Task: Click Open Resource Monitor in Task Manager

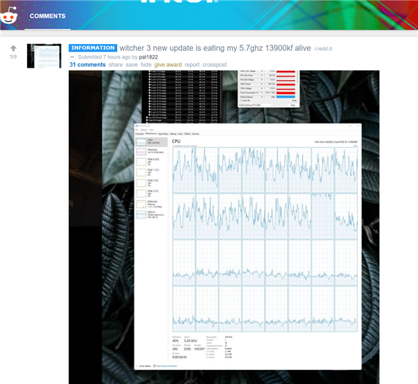Action: coord(165,366)
